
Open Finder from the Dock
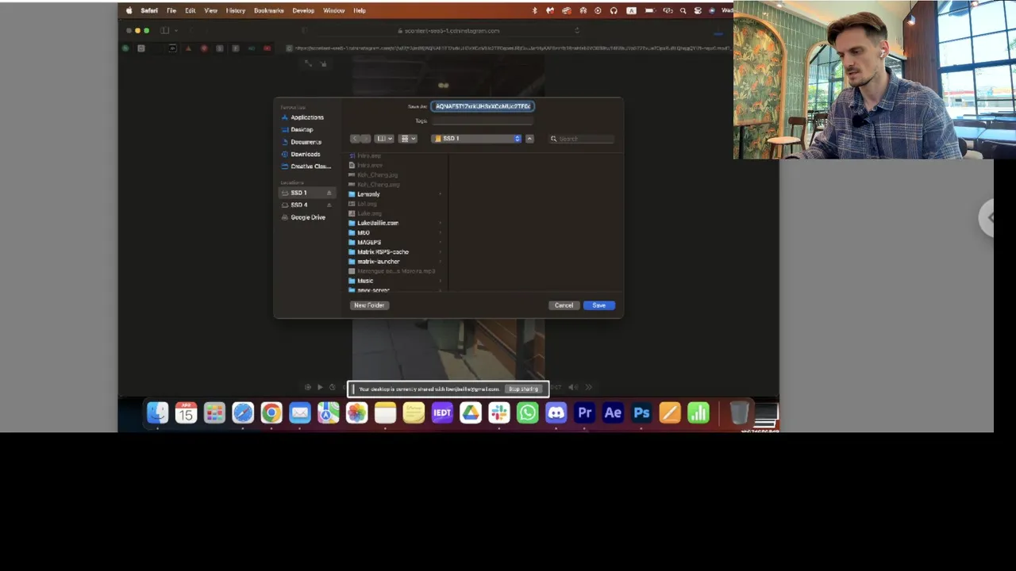pyautogui.click(x=157, y=412)
